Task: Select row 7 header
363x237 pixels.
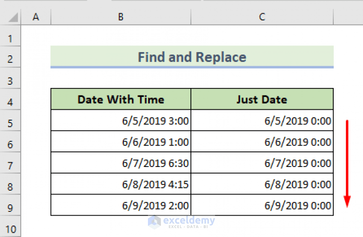Action: click(10, 163)
